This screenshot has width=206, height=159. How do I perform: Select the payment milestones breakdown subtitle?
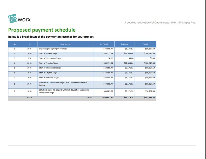coord(51,37)
